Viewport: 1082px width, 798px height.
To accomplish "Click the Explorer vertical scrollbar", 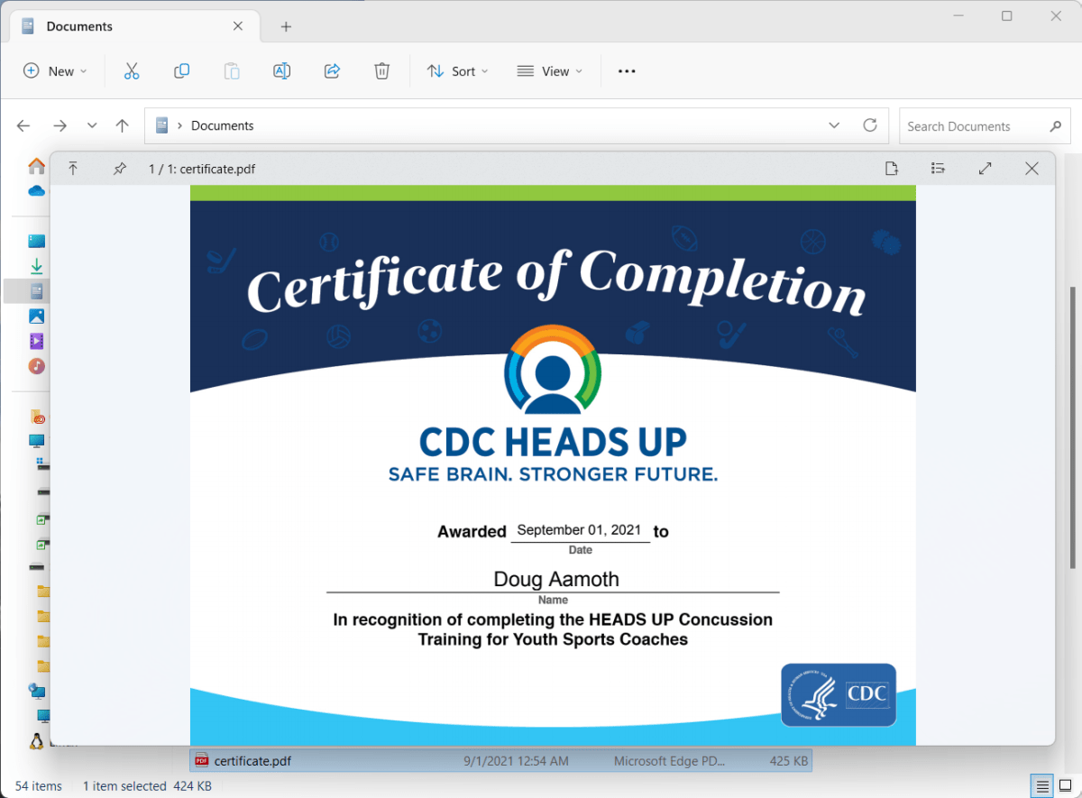I will point(1072,428).
